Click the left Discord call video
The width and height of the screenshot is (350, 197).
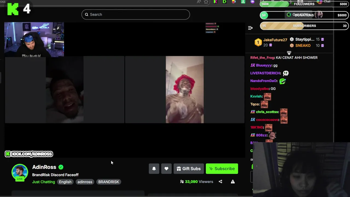(65, 90)
